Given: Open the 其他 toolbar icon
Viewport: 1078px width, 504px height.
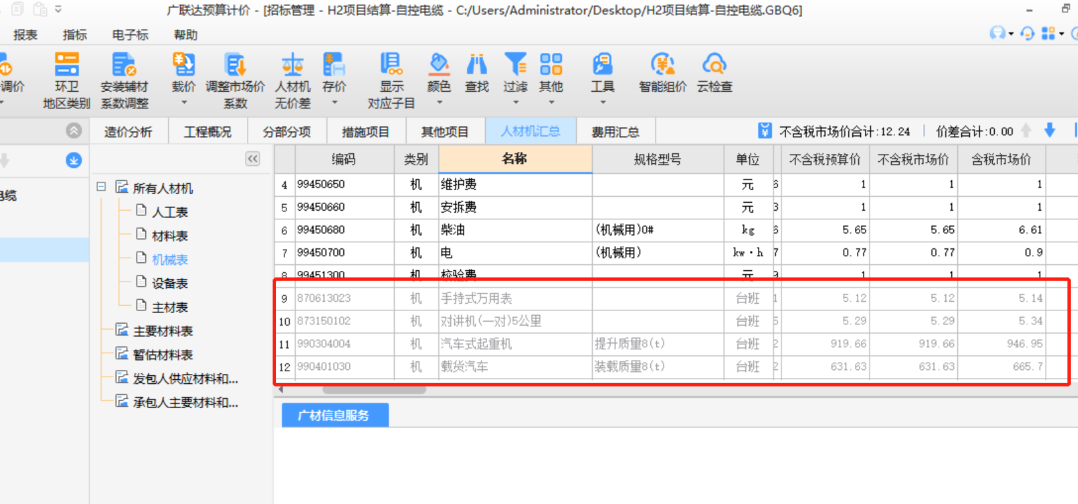Looking at the screenshot, I should coord(551,65).
